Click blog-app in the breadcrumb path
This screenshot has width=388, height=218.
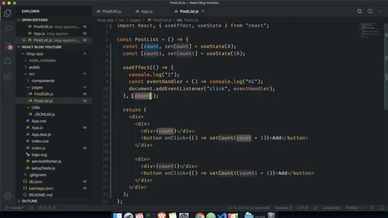point(105,20)
